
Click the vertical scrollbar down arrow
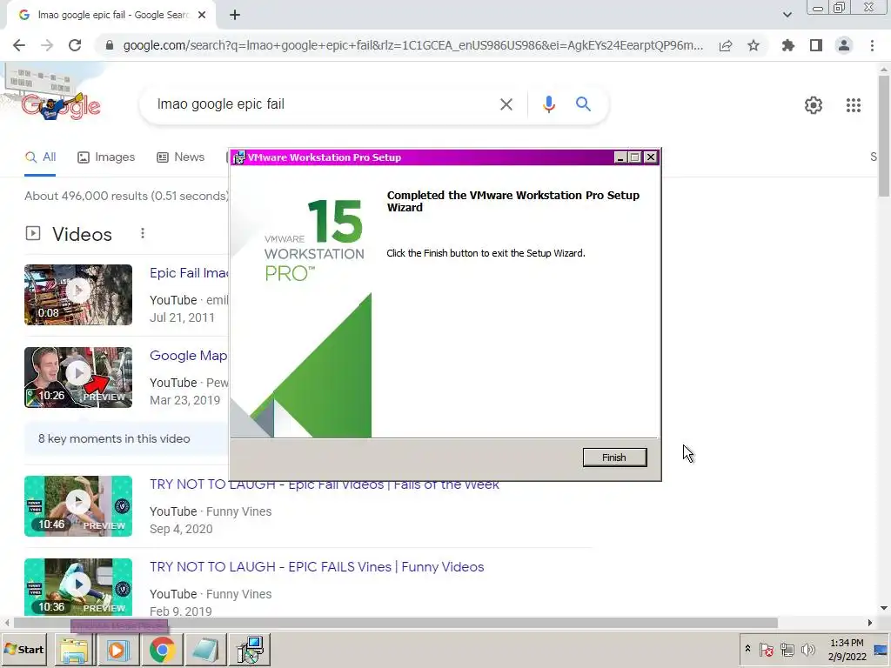[884, 608]
